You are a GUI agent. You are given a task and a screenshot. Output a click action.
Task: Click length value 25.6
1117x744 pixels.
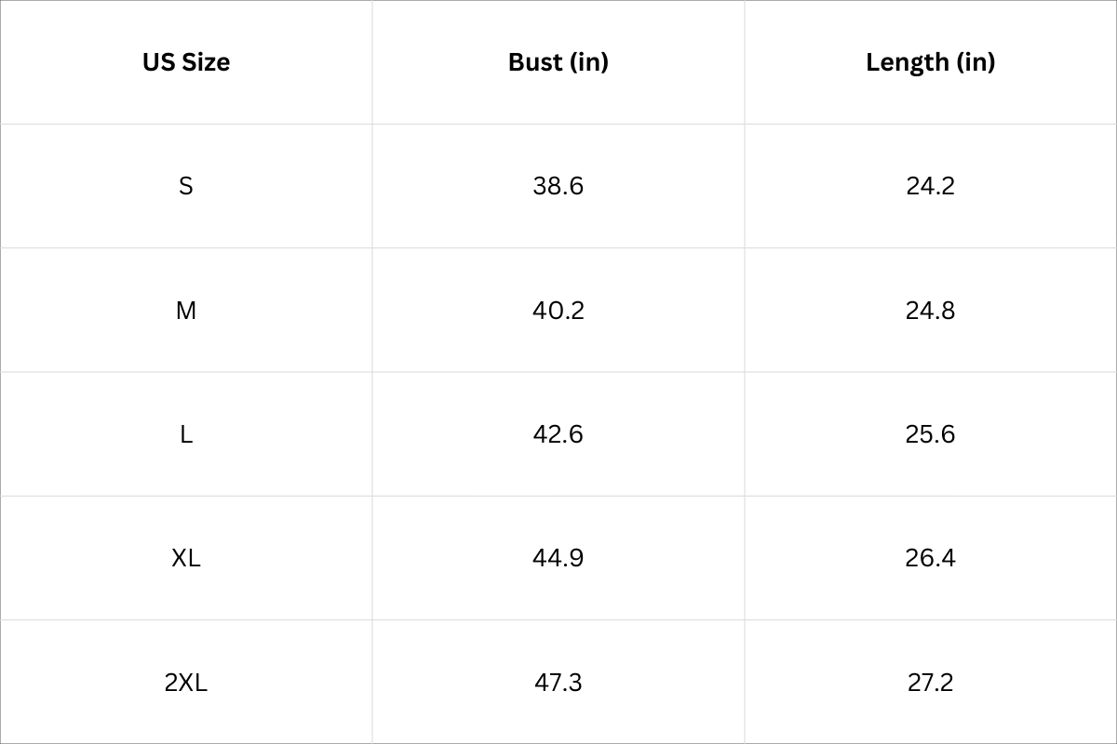(x=930, y=434)
